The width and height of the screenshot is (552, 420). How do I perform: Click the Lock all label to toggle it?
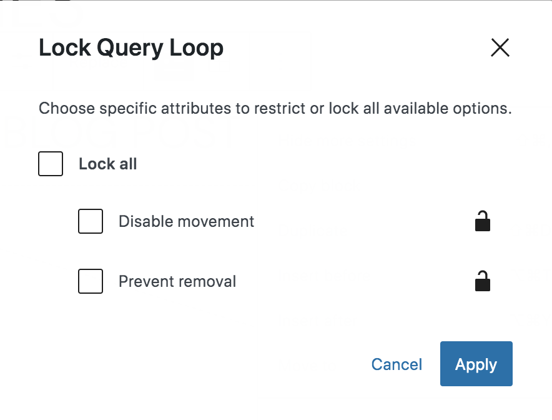pos(107,164)
